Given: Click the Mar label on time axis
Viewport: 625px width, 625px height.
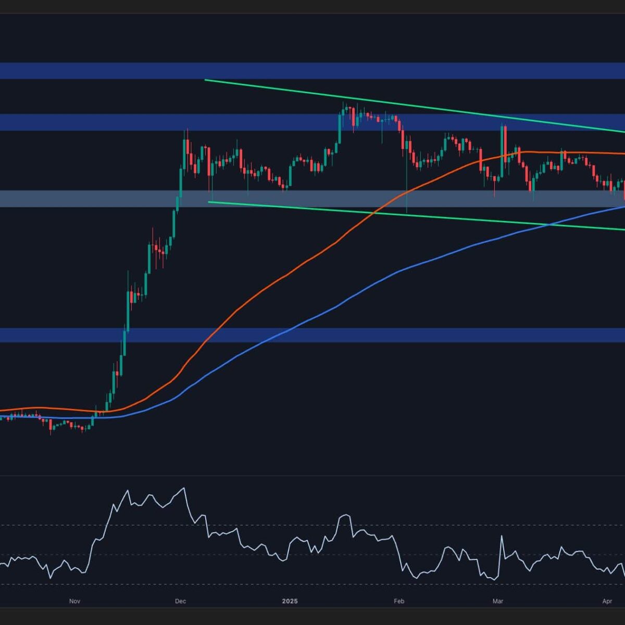Looking at the screenshot, I should (498, 601).
